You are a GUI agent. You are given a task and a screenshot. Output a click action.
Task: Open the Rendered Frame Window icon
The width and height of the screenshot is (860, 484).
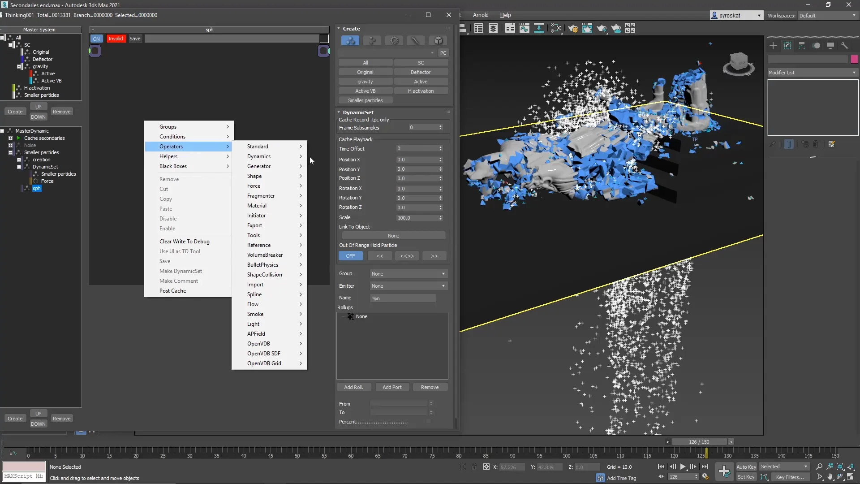tap(587, 29)
